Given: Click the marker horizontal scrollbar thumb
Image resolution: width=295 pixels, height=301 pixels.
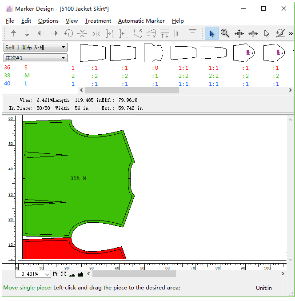Looking at the screenshot, I should coord(134,274).
